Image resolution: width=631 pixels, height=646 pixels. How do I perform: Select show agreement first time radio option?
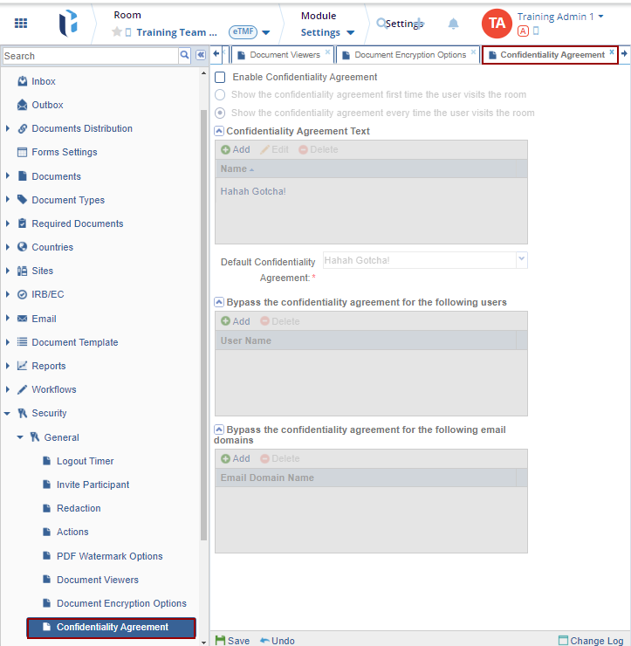220,94
